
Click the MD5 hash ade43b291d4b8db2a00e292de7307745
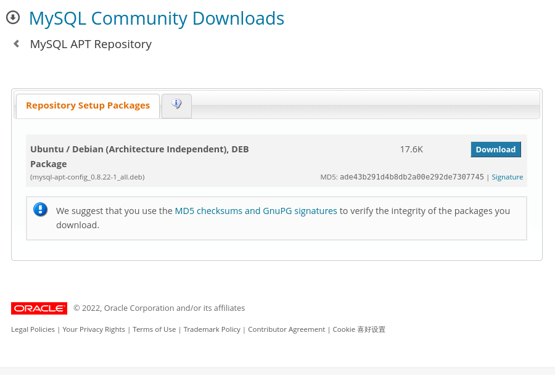pos(412,177)
